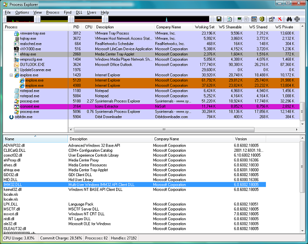Open the DLL menu
This screenshot has height=244, width=308.
pos(79,13)
